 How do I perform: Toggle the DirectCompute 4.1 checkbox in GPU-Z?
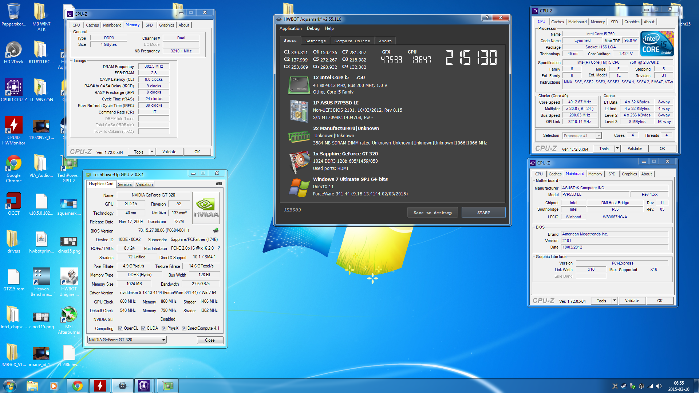(184, 328)
